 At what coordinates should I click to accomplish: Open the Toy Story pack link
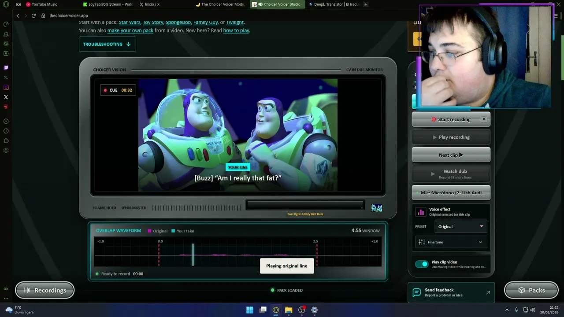pyautogui.click(x=153, y=22)
